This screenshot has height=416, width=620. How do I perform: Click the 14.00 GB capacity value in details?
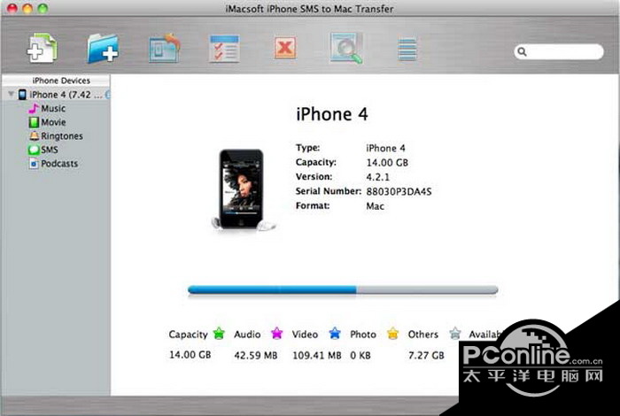pos(387,162)
